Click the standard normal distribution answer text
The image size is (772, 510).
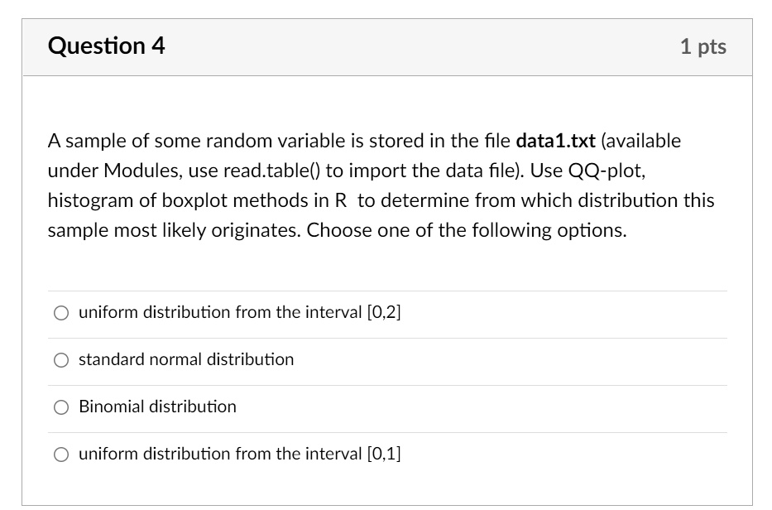[x=185, y=359]
